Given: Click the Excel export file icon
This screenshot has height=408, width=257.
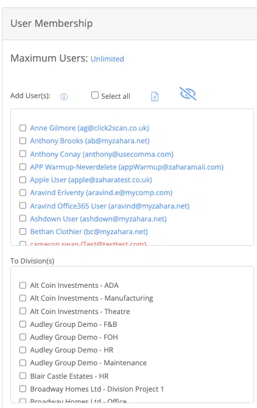Looking at the screenshot, I should click(155, 96).
